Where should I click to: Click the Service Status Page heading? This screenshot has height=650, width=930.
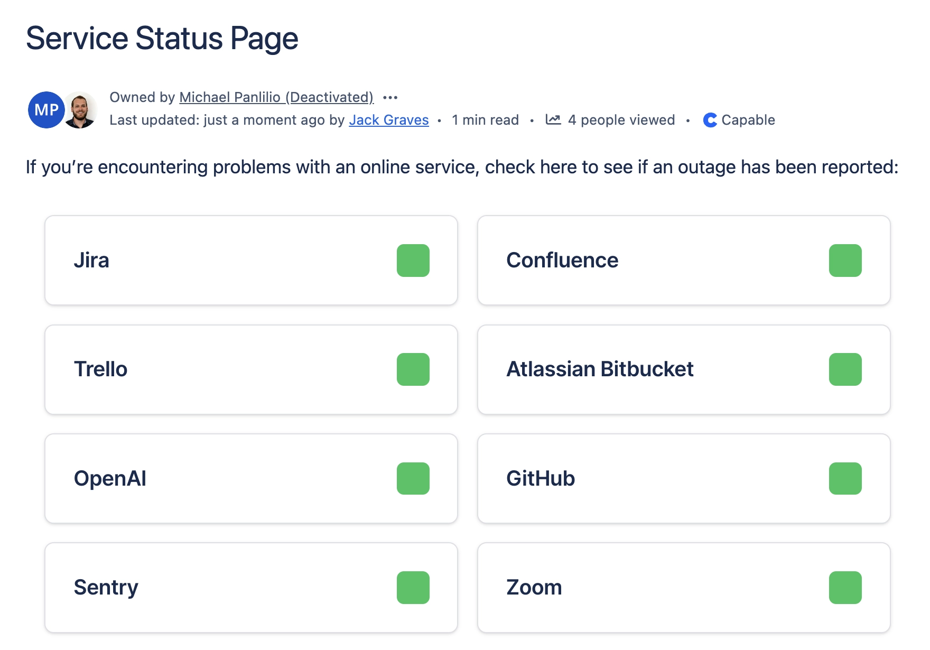pyautogui.click(x=162, y=39)
